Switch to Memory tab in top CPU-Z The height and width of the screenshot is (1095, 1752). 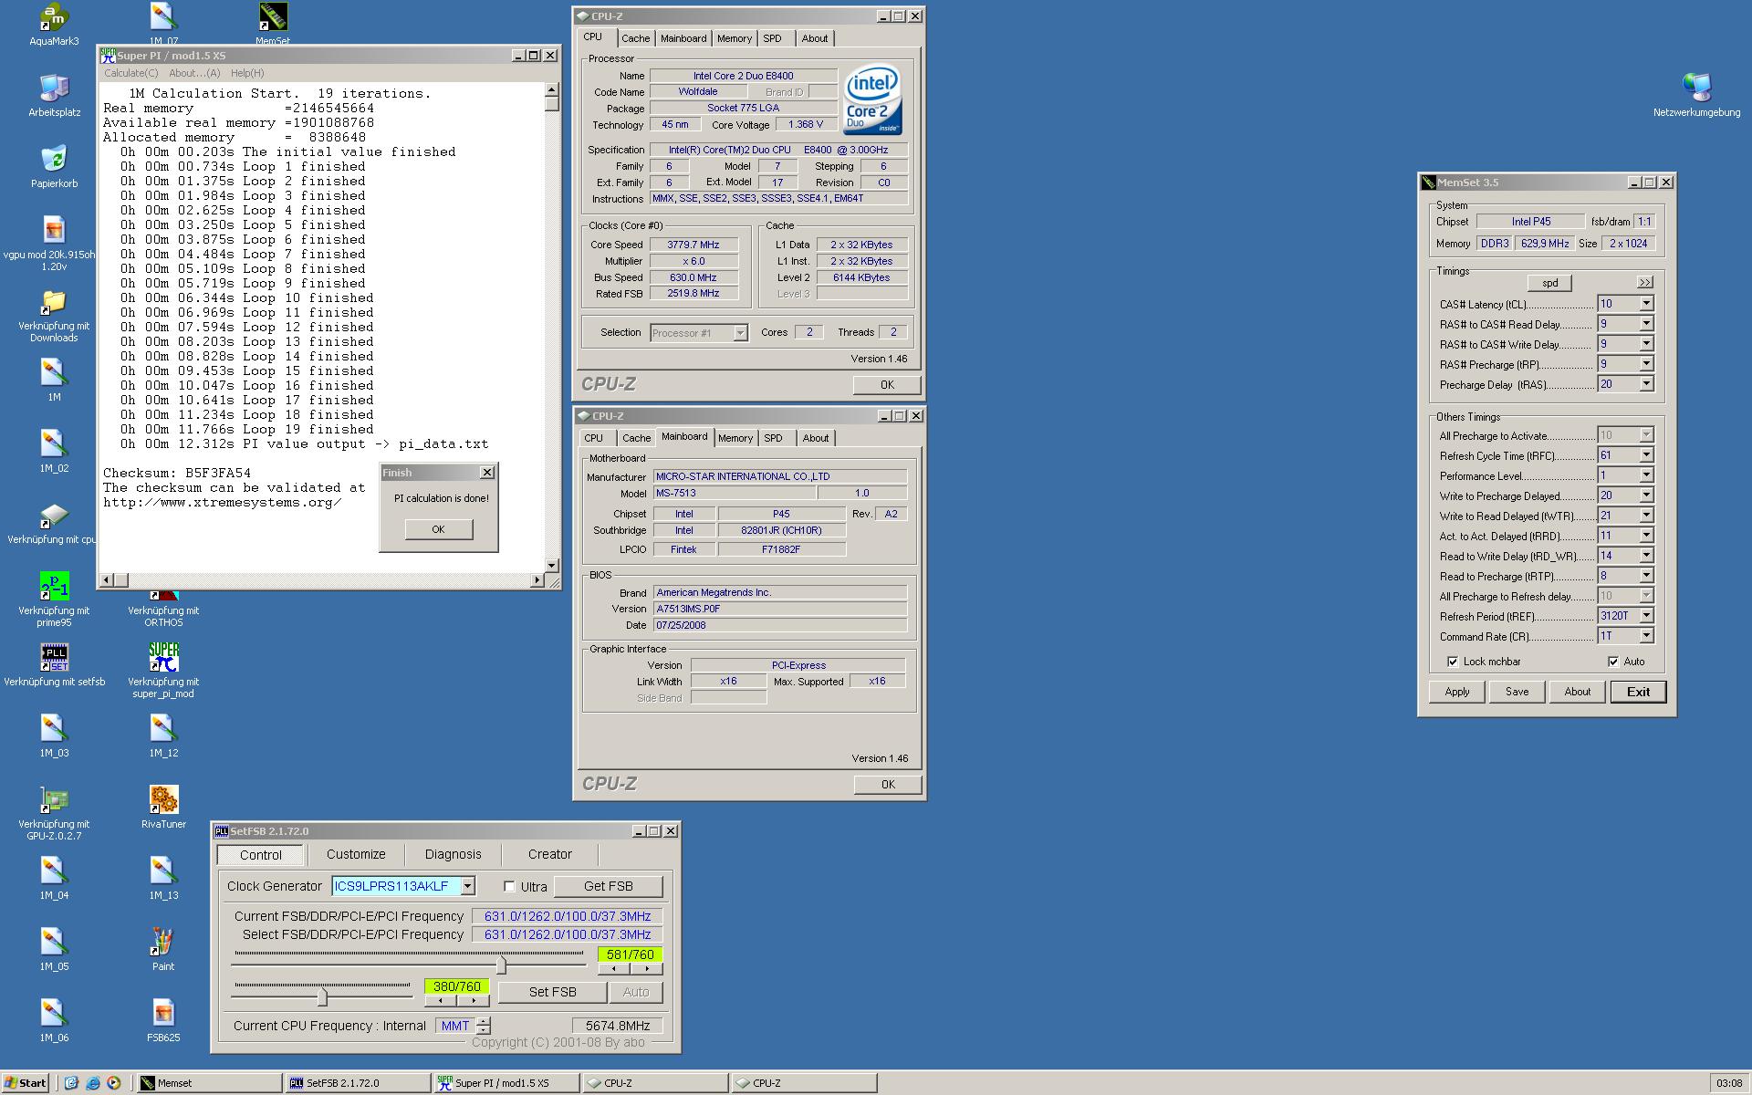pyautogui.click(x=734, y=38)
